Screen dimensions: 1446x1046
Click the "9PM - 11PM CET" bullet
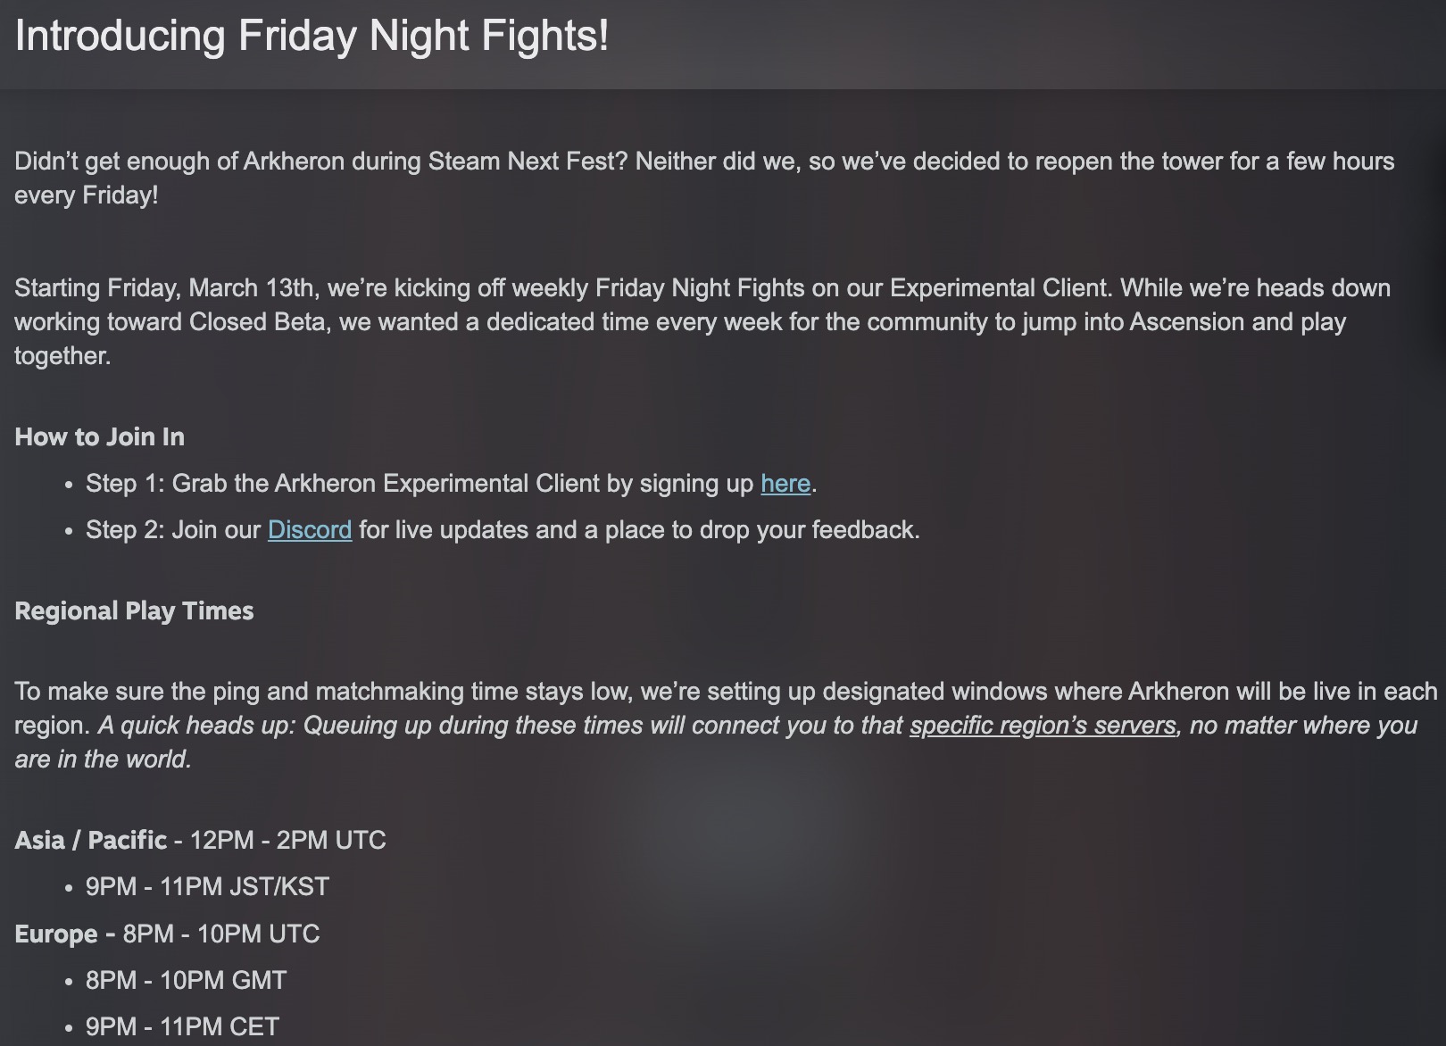point(182,1027)
